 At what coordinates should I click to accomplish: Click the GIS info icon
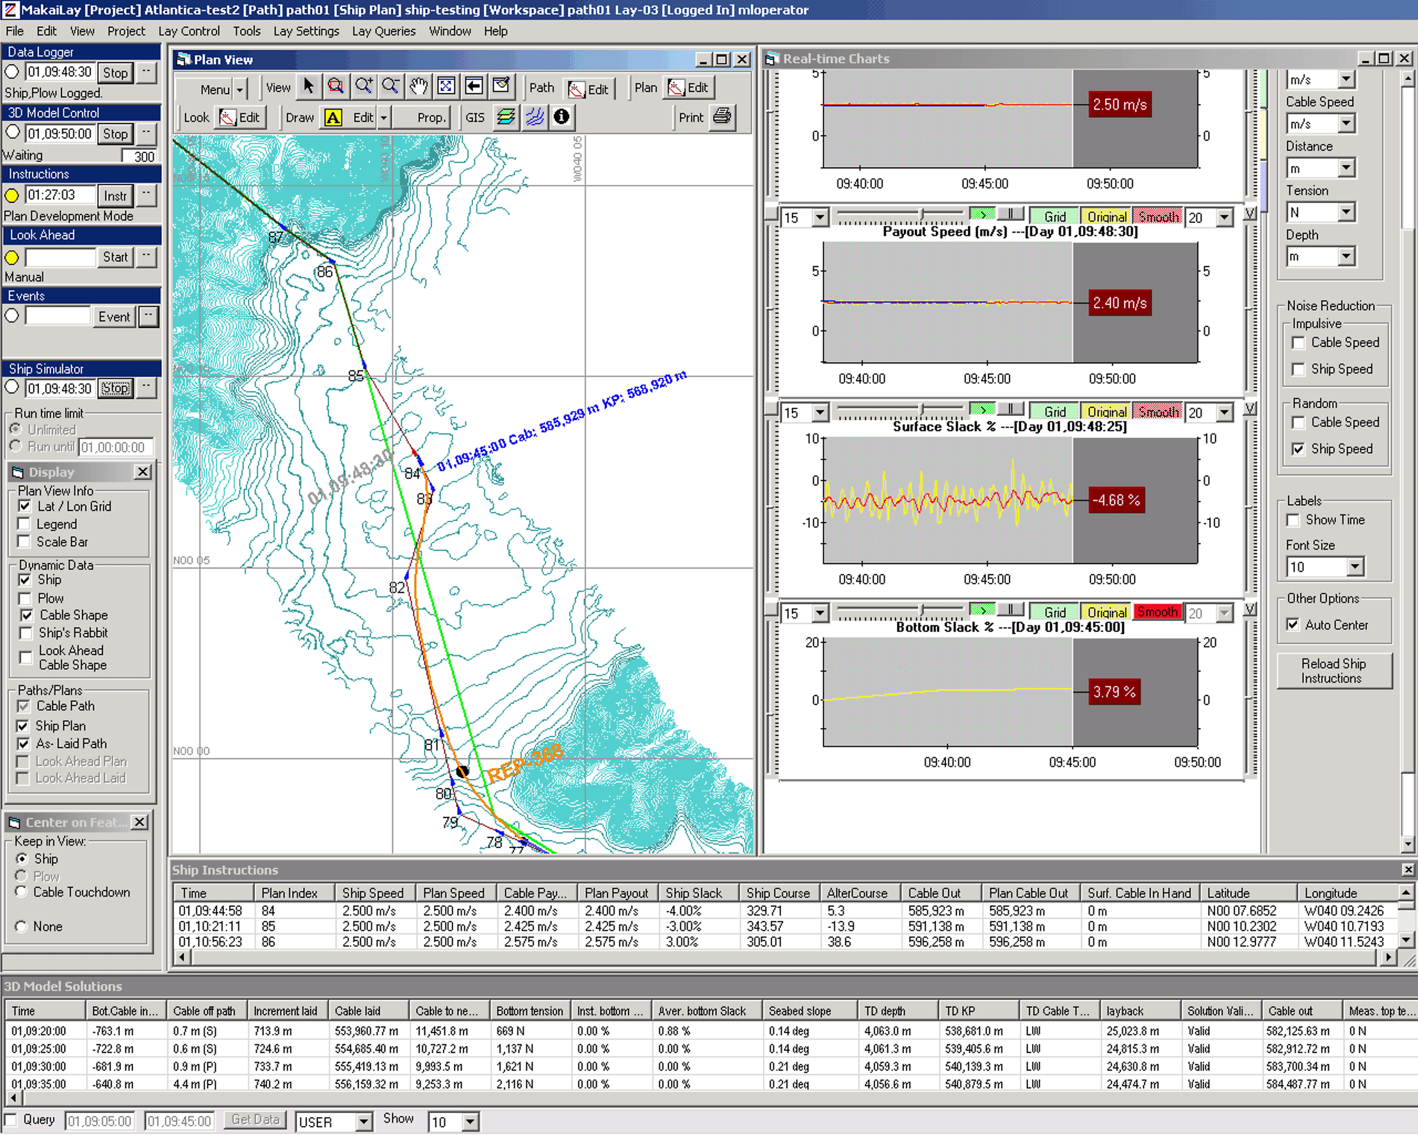[x=561, y=117]
